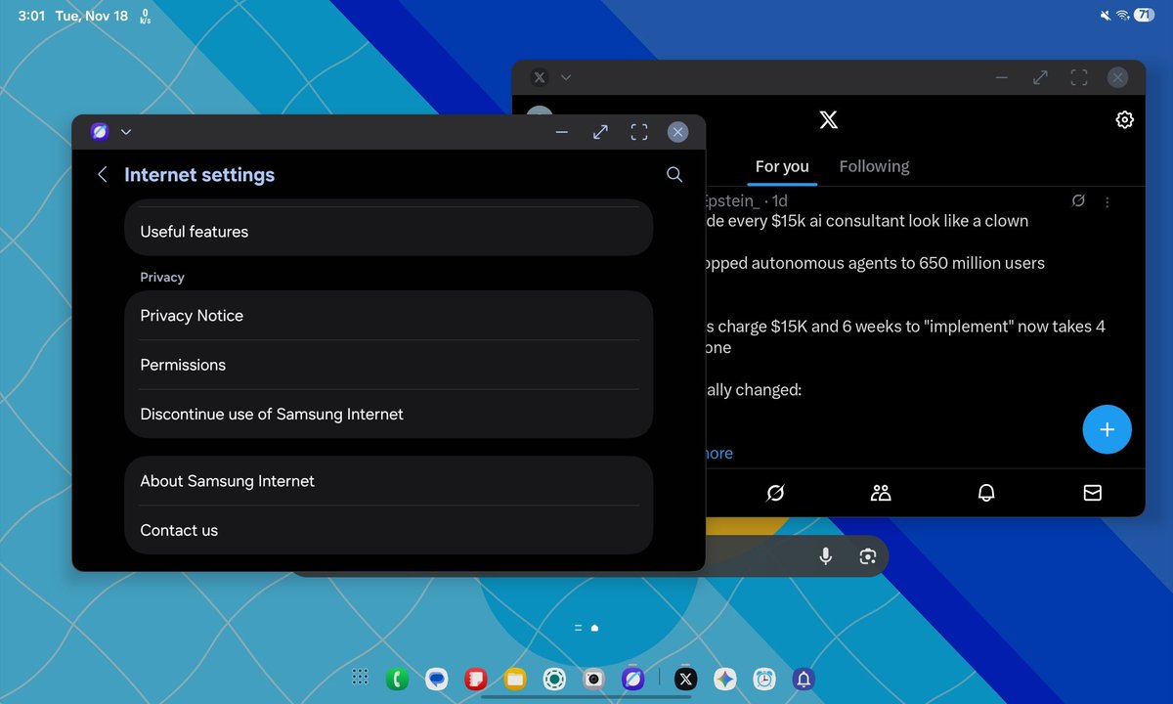
Task: Click battery indicator in status bar
Action: click(x=1144, y=16)
